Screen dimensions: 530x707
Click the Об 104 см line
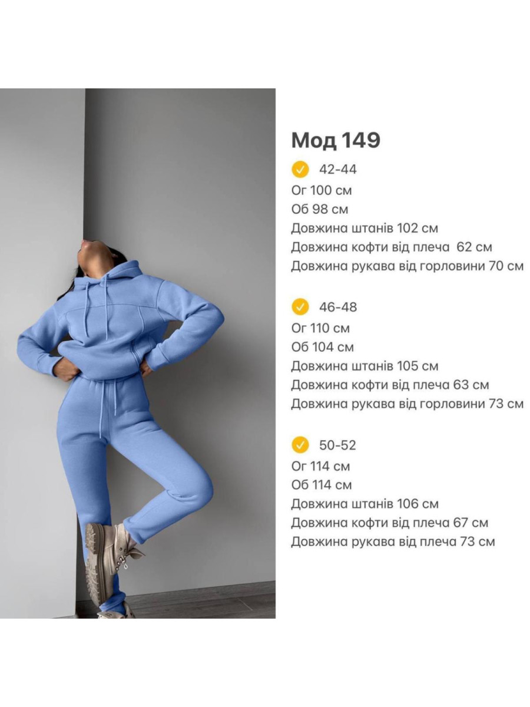[x=323, y=347]
